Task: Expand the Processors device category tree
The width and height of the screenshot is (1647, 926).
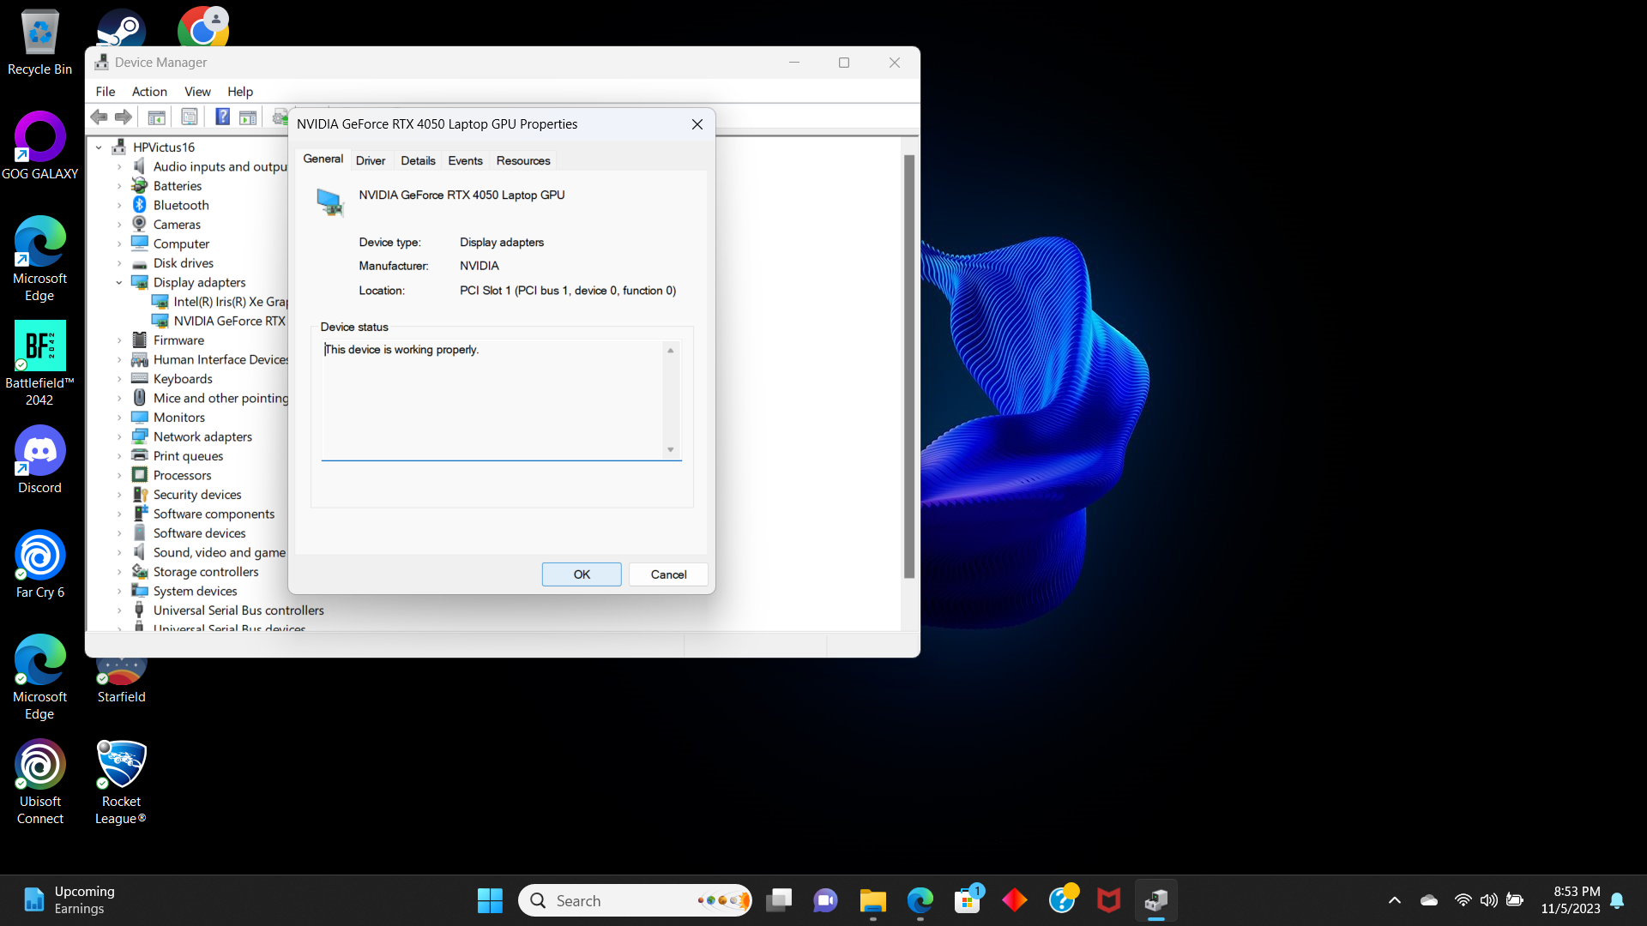Action: [122, 475]
